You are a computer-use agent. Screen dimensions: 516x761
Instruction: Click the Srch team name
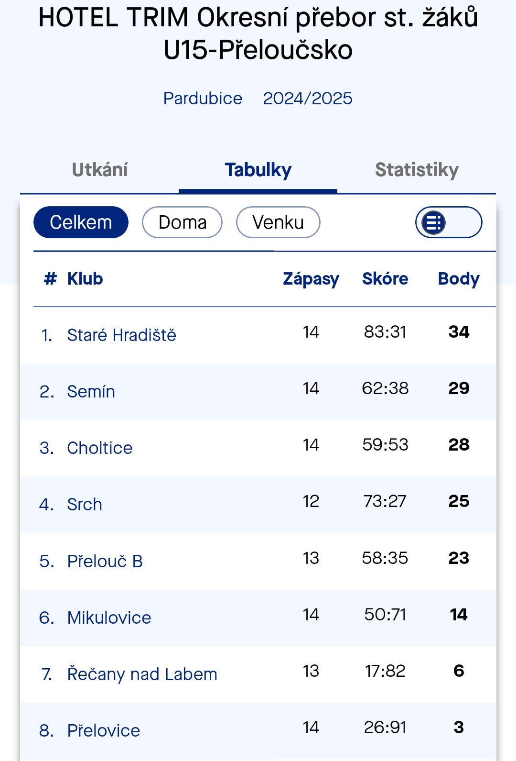point(85,504)
